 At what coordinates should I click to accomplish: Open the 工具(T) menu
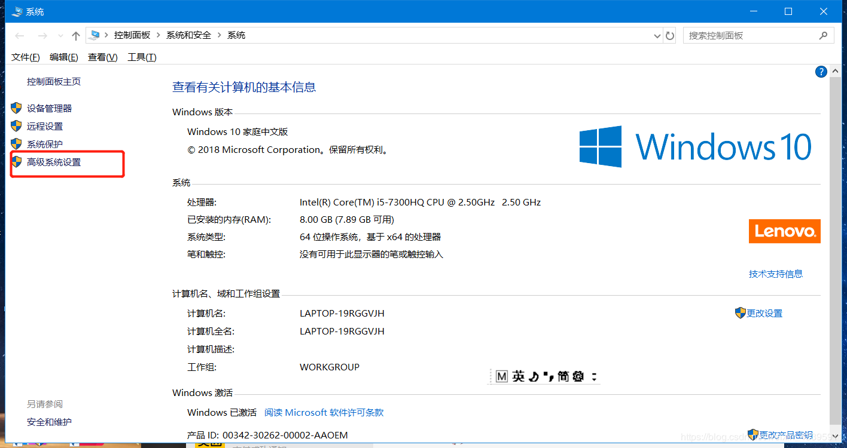(x=142, y=57)
